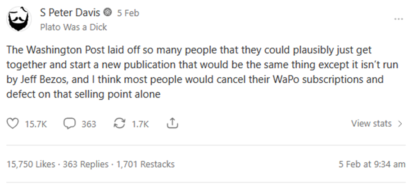Viewport: 417px width, 187px height.
Task: Click the 15.7K like count
Action: 36,124
